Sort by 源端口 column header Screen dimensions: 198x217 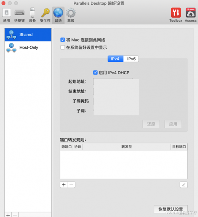pos(66,147)
